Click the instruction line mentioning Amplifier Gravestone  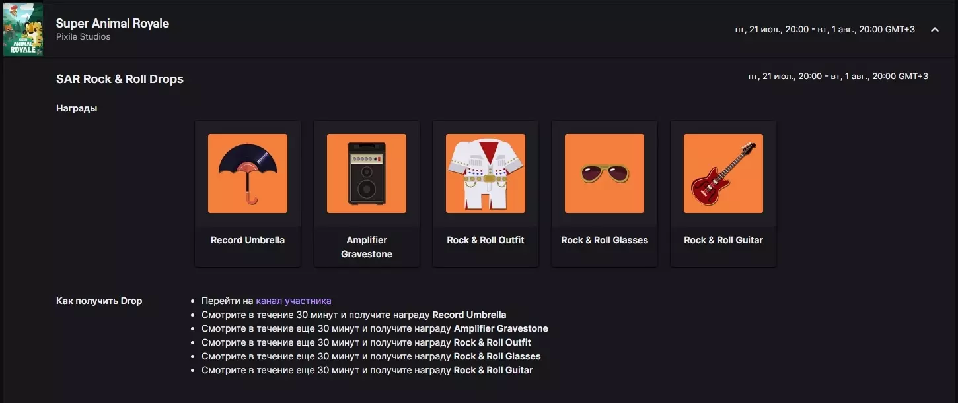(375, 328)
